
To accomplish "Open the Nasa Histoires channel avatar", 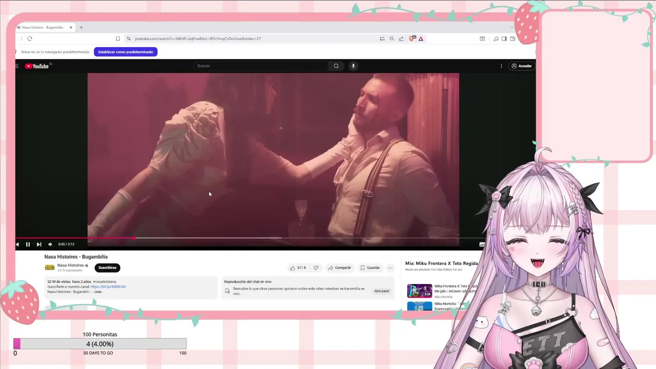I will 50,268.
